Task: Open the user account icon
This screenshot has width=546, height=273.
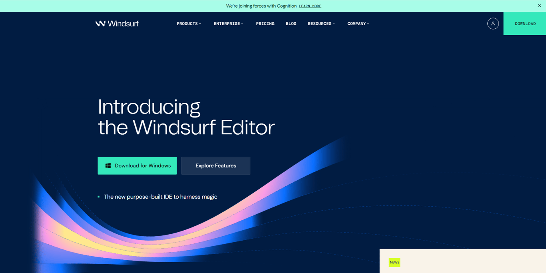Action: tap(493, 24)
